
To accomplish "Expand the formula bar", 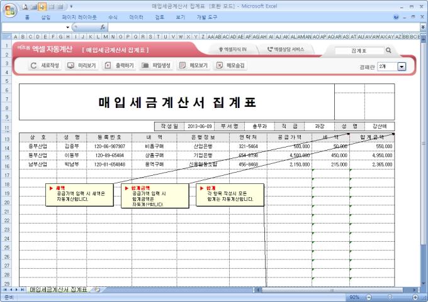I will point(423,27).
